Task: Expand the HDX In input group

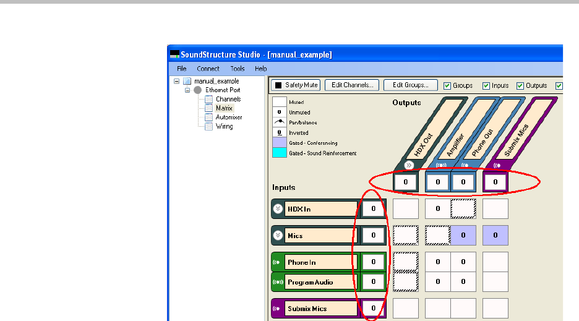Action: point(278,209)
